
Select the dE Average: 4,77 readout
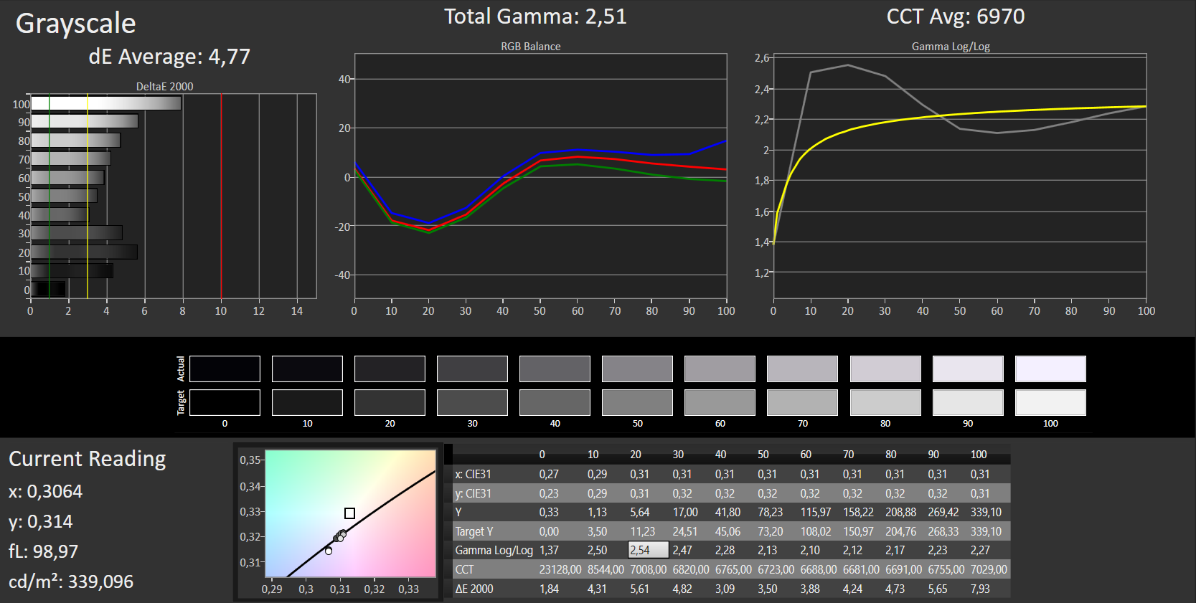(x=169, y=57)
